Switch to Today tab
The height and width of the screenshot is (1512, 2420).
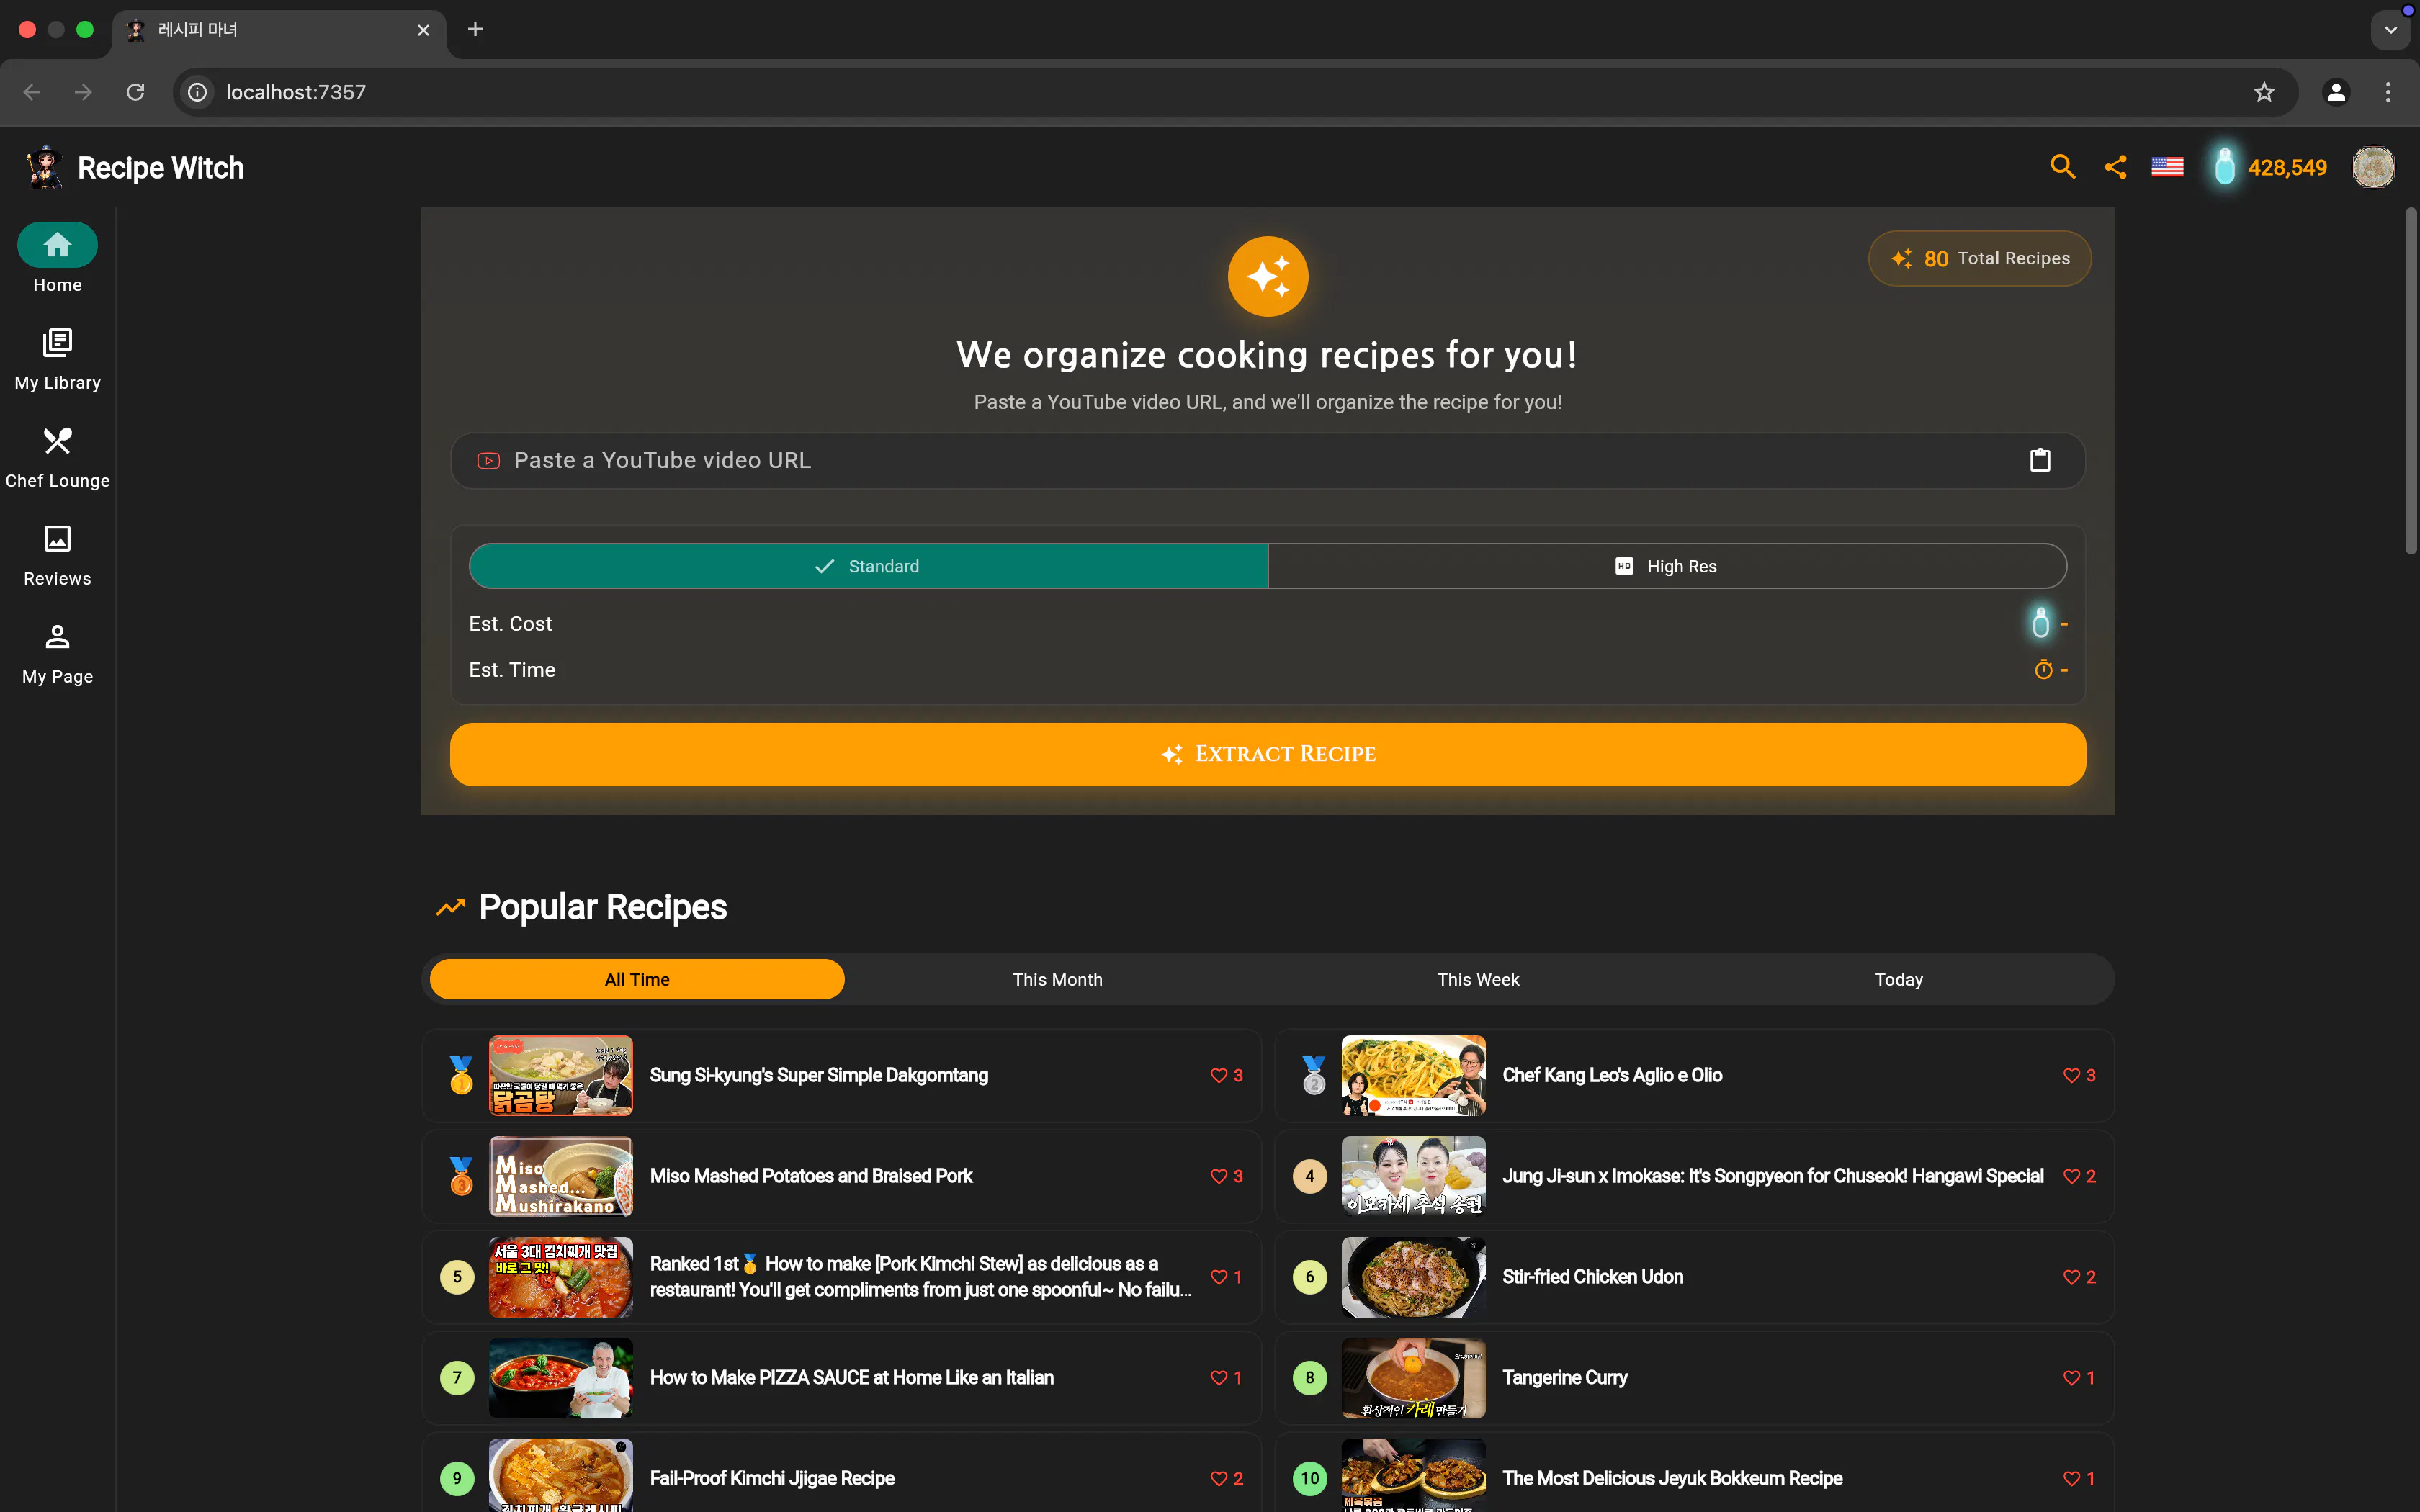(x=1898, y=979)
